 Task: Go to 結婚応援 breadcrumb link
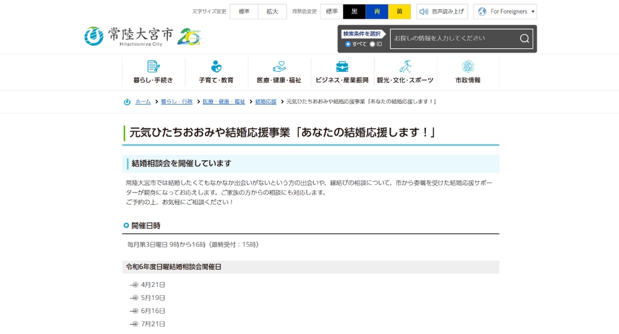pos(266,101)
